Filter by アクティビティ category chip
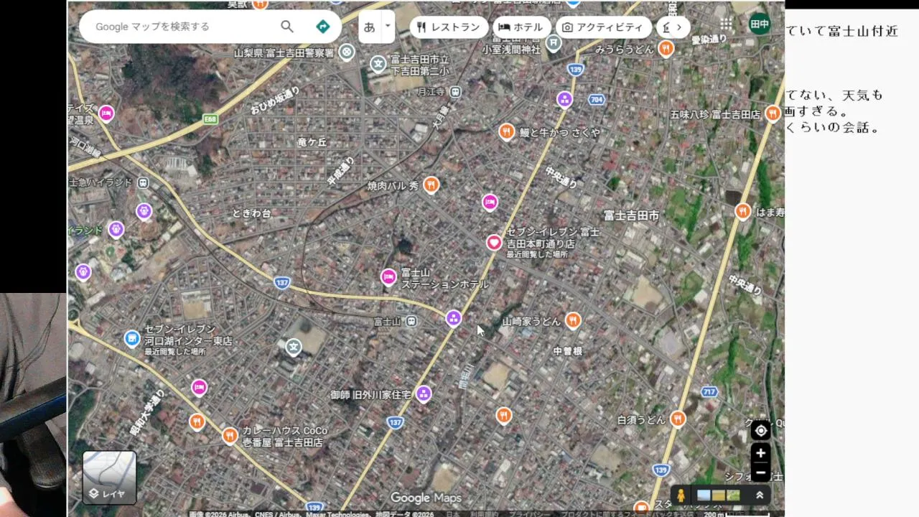This screenshot has width=919, height=517. click(x=603, y=27)
